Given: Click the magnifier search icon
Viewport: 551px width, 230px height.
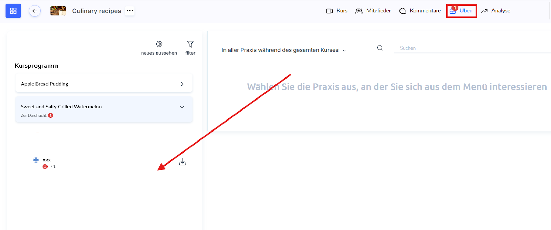Looking at the screenshot, I should tap(380, 48).
